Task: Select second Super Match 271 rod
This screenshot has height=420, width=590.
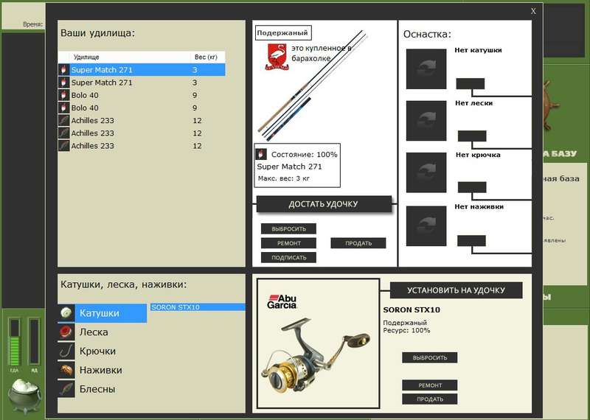Action: coord(142,83)
